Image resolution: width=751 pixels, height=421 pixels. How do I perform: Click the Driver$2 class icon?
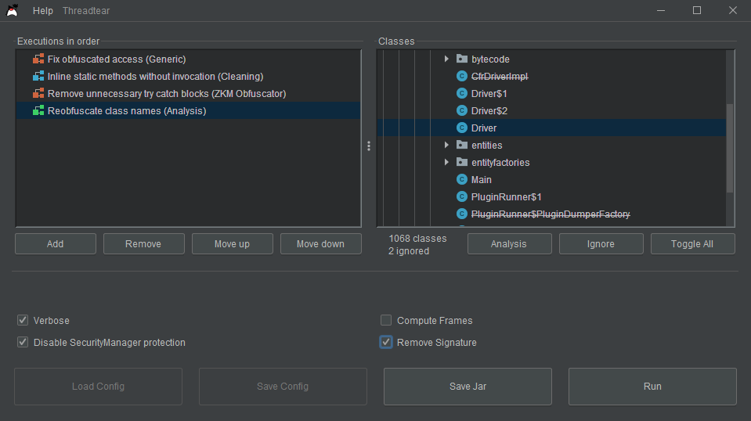click(x=462, y=110)
